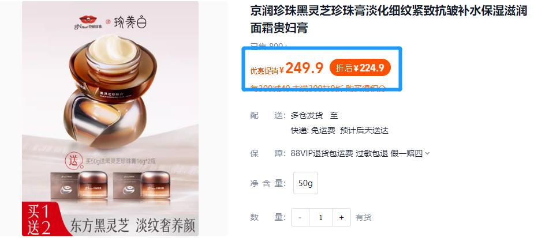Decrease quantity with the minus button
534x238 pixels.
(x=300, y=217)
